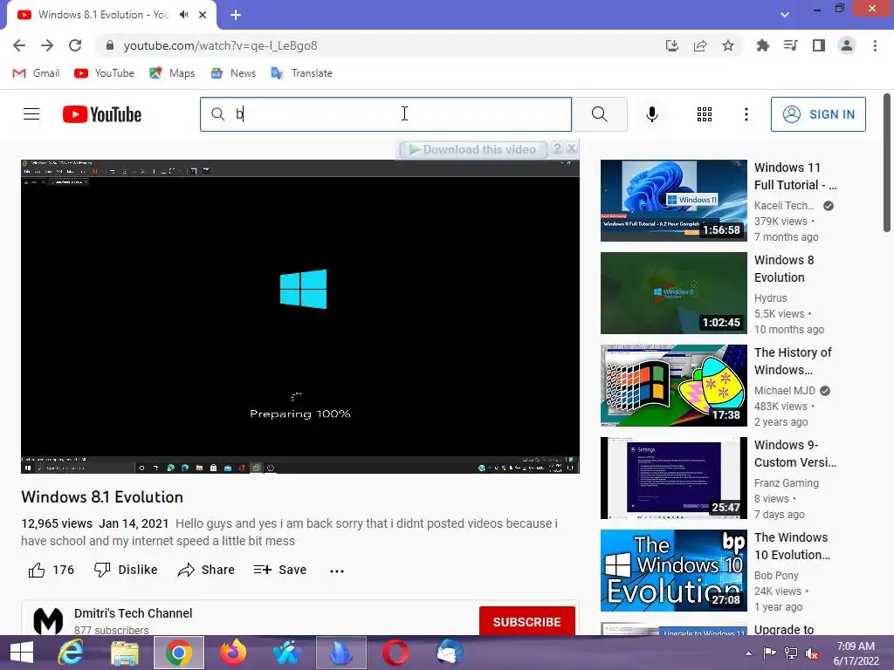Image resolution: width=894 pixels, height=670 pixels.
Task: Open the Maps bookmark
Action: pyautogui.click(x=172, y=73)
